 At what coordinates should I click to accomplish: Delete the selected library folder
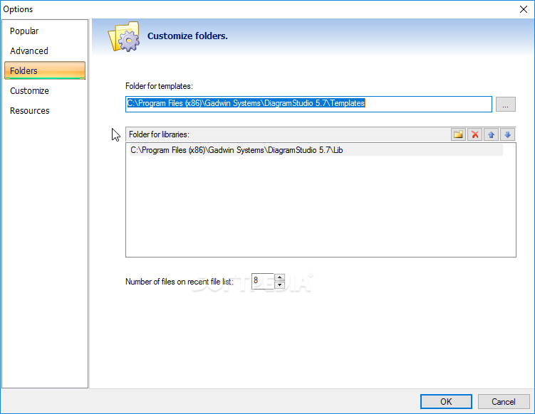click(x=474, y=134)
